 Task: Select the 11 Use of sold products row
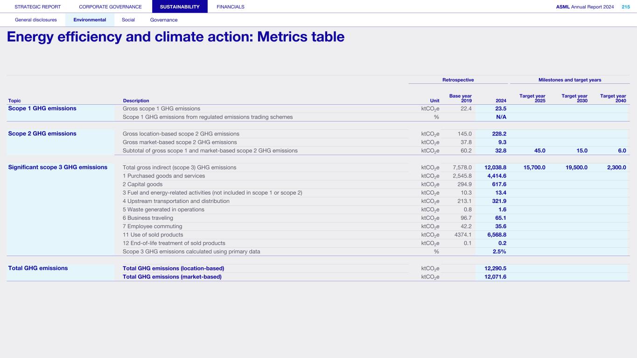(153, 235)
